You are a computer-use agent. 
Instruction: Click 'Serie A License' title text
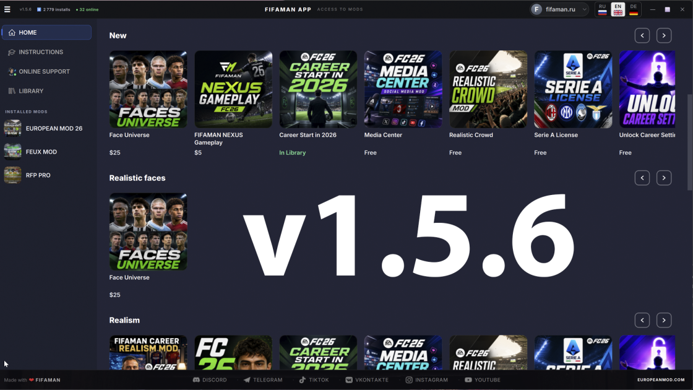tap(556, 135)
